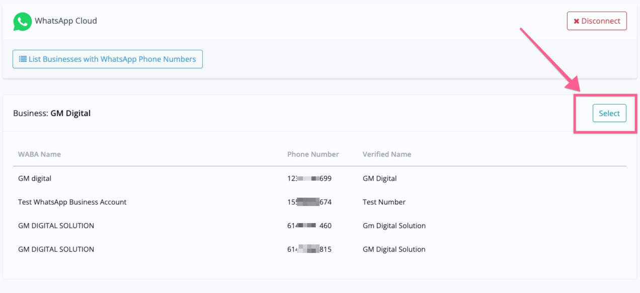Click the Test Number verified name
Screen dimensions: 640x293
(384, 202)
